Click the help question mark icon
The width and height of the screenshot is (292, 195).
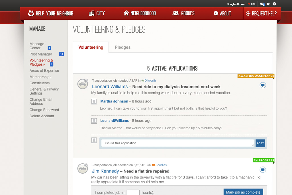tap(274, 4)
